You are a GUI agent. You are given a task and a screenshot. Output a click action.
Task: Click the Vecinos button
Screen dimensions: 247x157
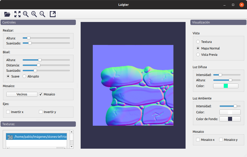pyautogui.click(x=22, y=94)
